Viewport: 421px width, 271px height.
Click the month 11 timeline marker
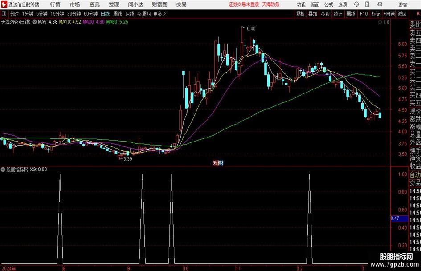238,268
